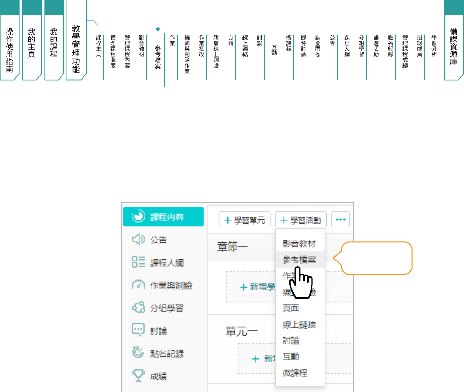Click the 討論 speech-bubble icon in sidebar
Viewport: 464px width, 392px height.
tap(138, 330)
